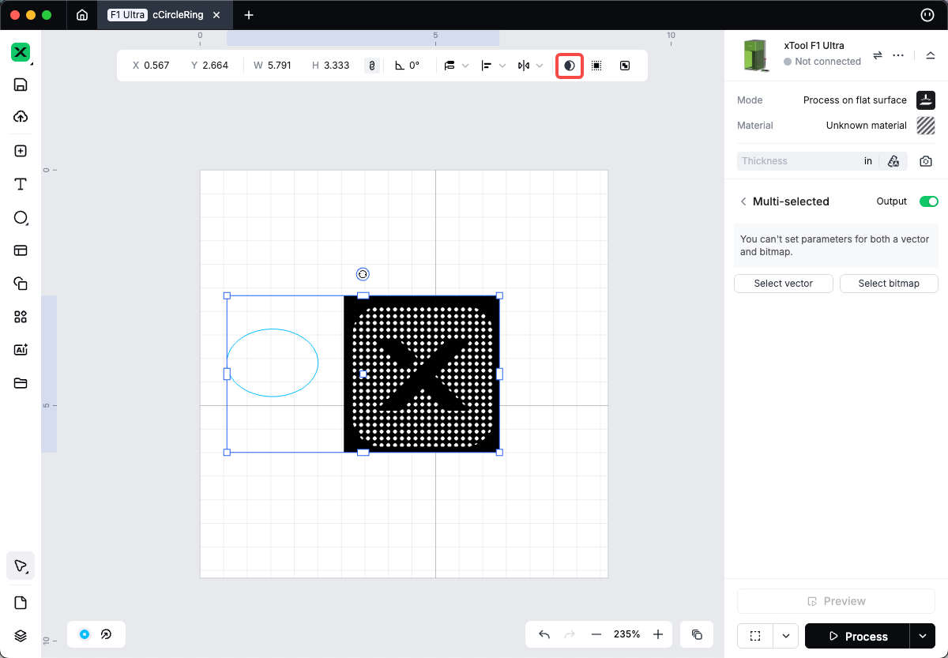This screenshot has width=948, height=658.
Task: Open the Apps grid icon in sidebar
Action: pos(21,317)
